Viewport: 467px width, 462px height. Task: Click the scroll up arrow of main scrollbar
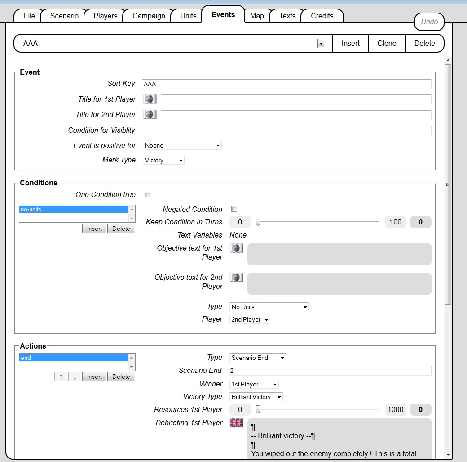pyautogui.click(x=448, y=60)
